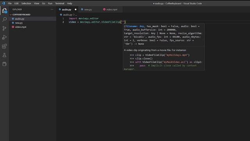
Task: Open the Help menu
Action: 70,4
